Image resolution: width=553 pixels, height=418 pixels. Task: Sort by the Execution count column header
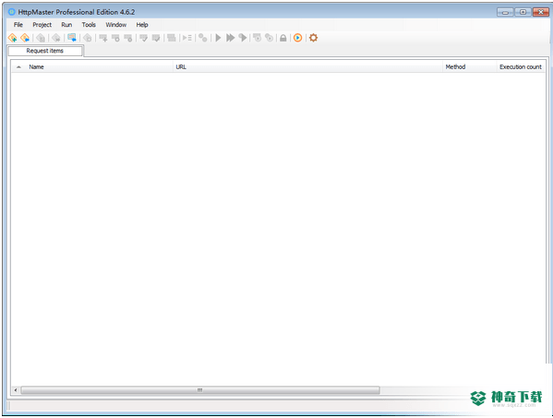520,67
